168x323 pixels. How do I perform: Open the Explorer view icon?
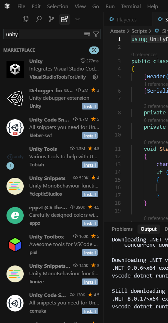[26, 19]
